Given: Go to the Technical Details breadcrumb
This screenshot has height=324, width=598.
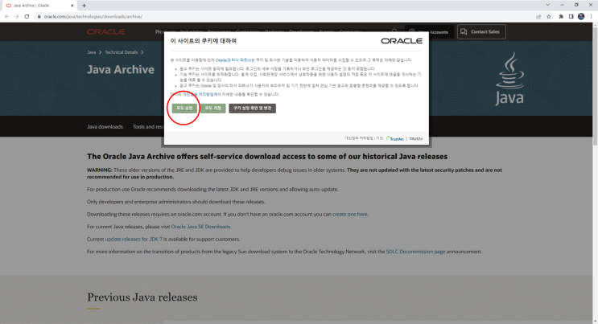Looking at the screenshot, I should tap(122, 52).
